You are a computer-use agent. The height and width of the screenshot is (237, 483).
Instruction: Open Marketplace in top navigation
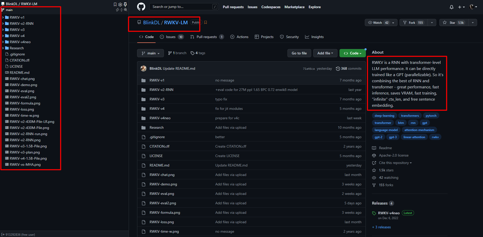coord(295,7)
